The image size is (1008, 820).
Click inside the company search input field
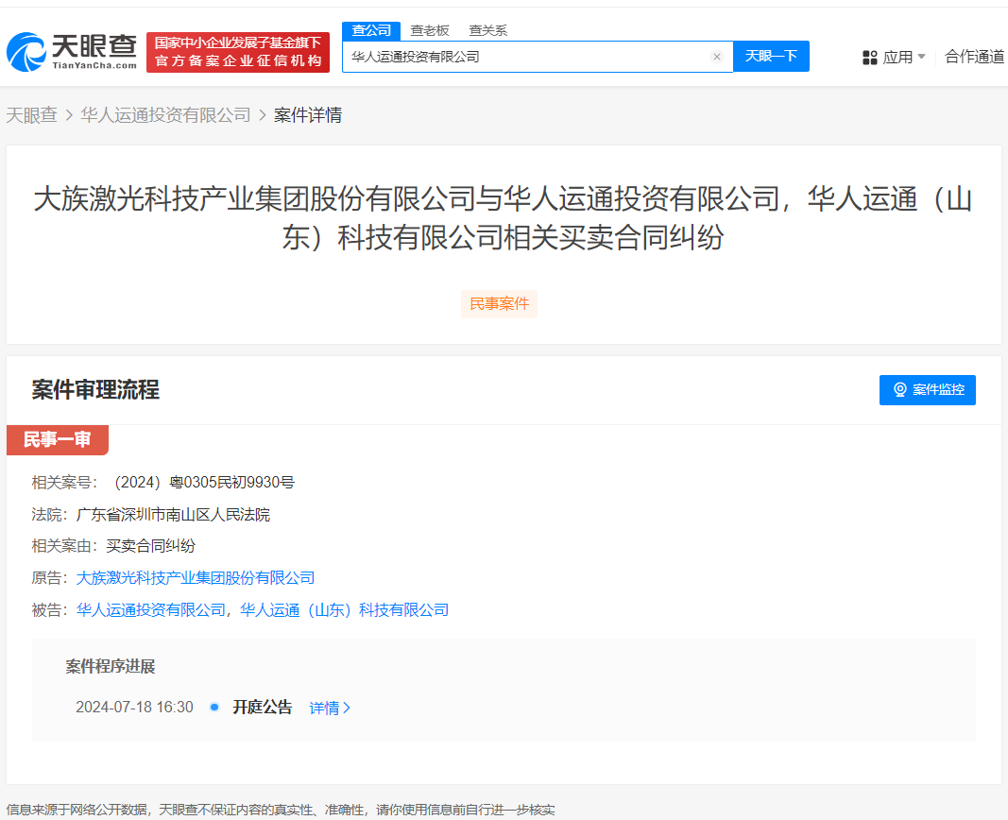pos(520,57)
